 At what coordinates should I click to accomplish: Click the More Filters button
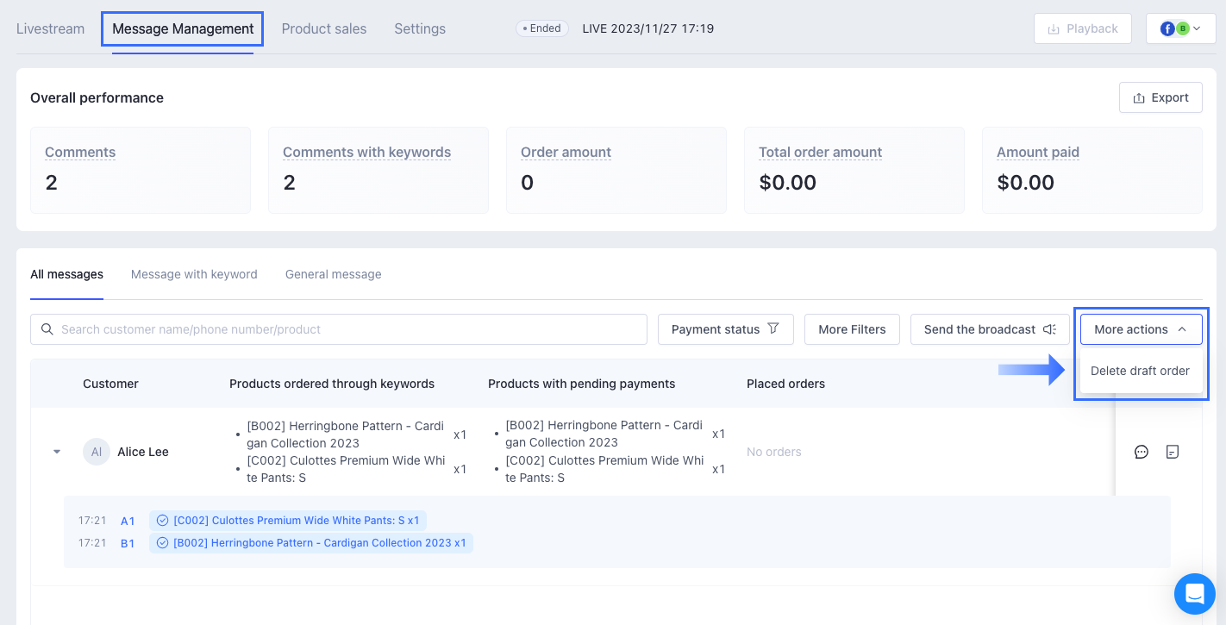[852, 329]
